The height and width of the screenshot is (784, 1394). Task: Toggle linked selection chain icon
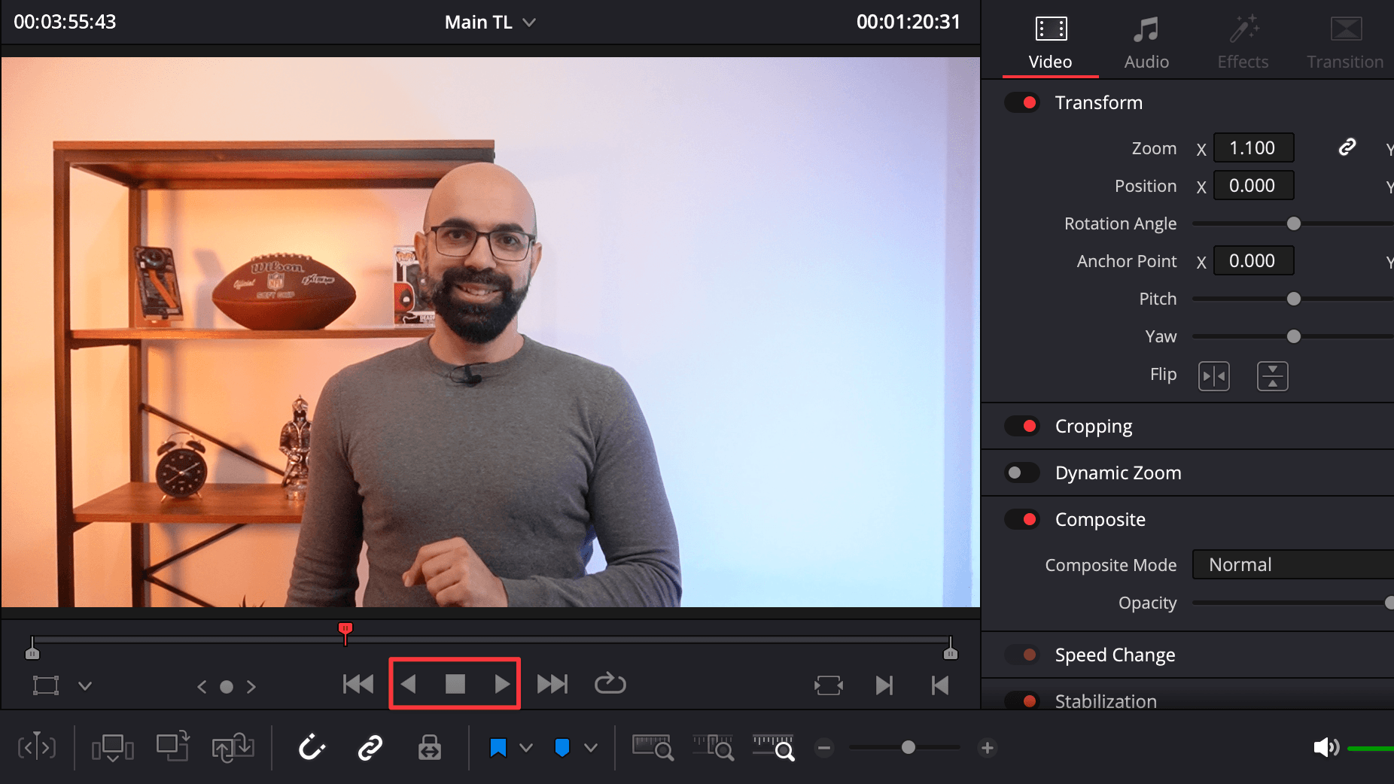coord(370,747)
